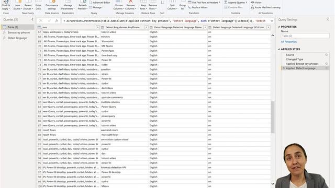335x188 pixels.
Task: Click the Vision AI transform
Action: pos(256,3)
